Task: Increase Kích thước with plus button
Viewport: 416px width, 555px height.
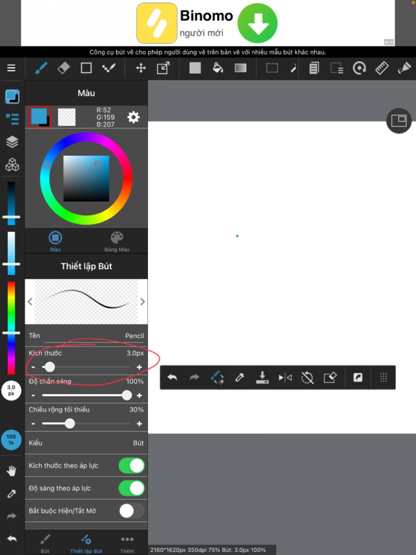Action: pos(139,367)
